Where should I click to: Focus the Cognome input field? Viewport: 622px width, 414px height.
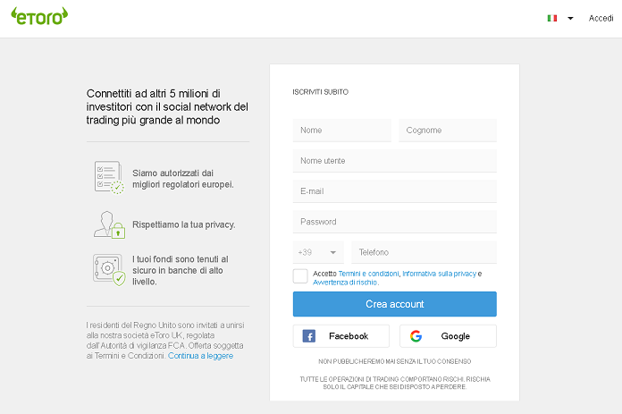448,131
